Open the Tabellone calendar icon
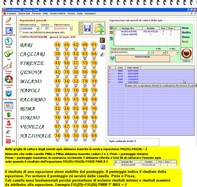Screen dimensions: 197x187 9,106
